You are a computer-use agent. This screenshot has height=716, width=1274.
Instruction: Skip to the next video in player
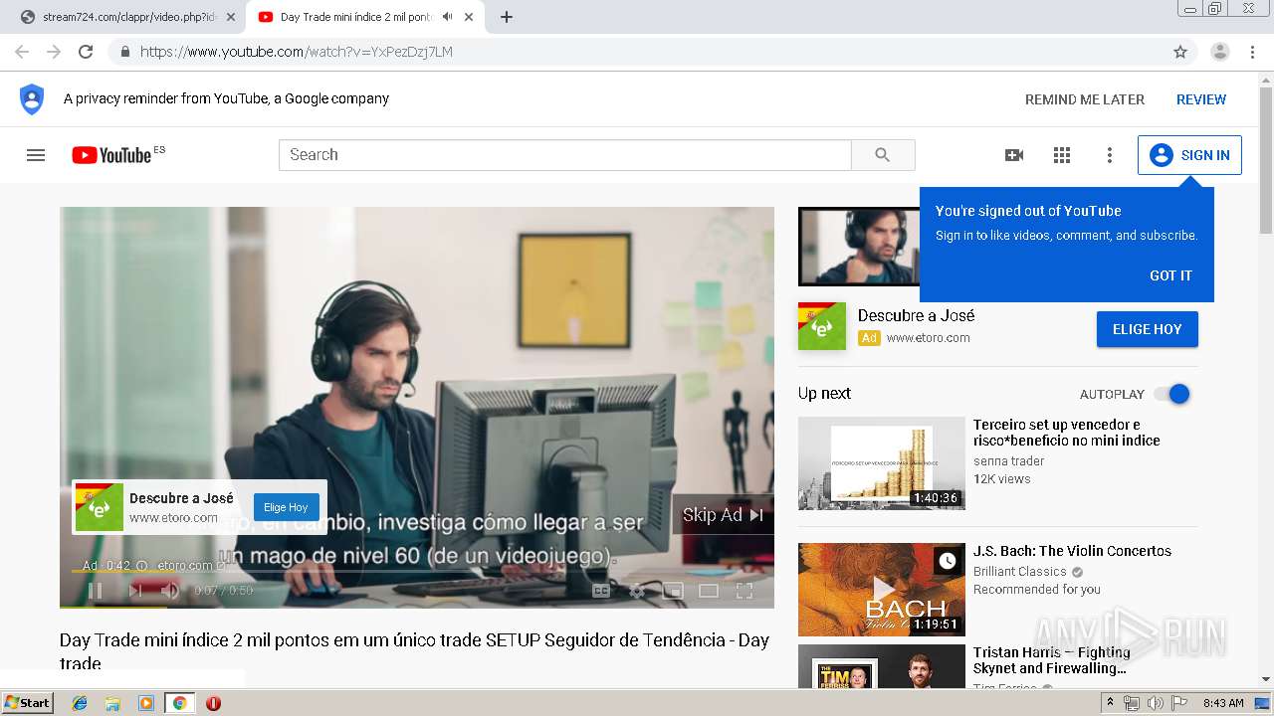135,591
